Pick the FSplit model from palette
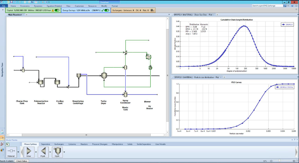299x163 pixels. click(43, 152)
